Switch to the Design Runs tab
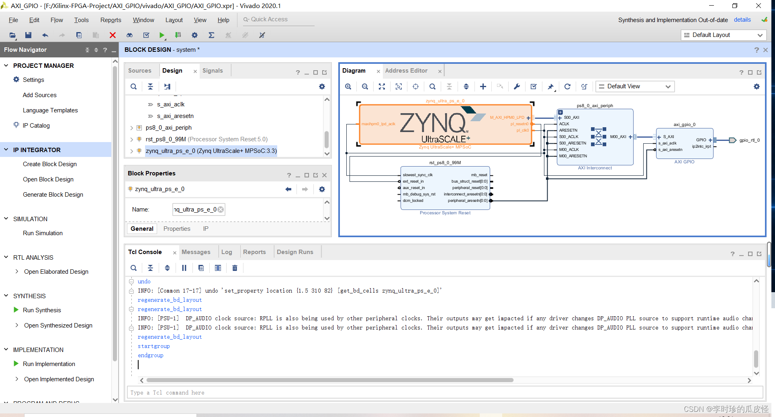Viewport: 775px width, 417px height. 295,252
